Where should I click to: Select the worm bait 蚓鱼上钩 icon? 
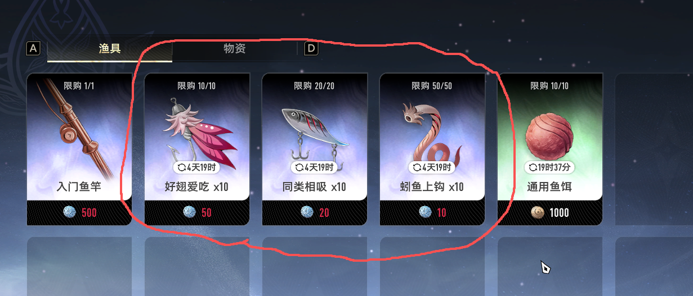click(432, 131)
